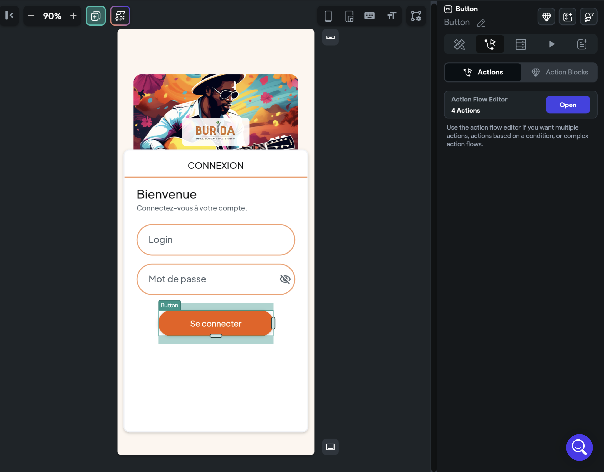Zoom out with the minus button
604x472 pixels.
coord(31,16)
